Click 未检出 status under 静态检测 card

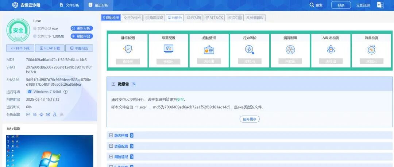128,62
